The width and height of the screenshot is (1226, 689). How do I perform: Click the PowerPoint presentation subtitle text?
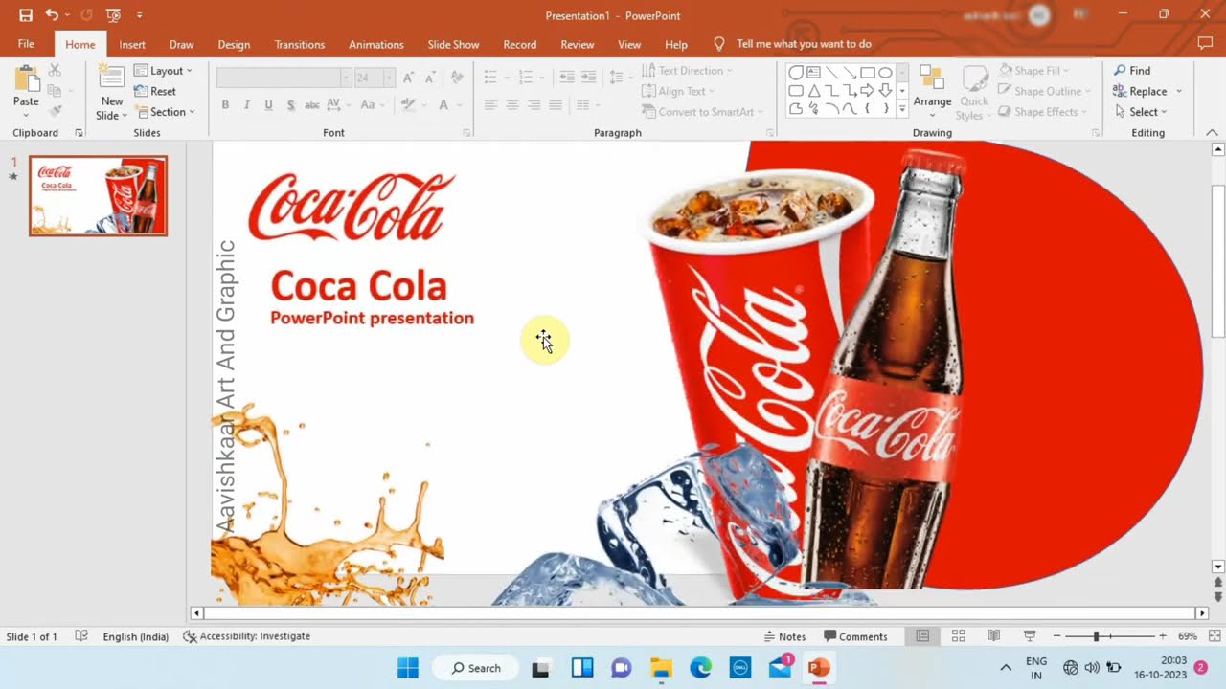[x=372, y=318]
